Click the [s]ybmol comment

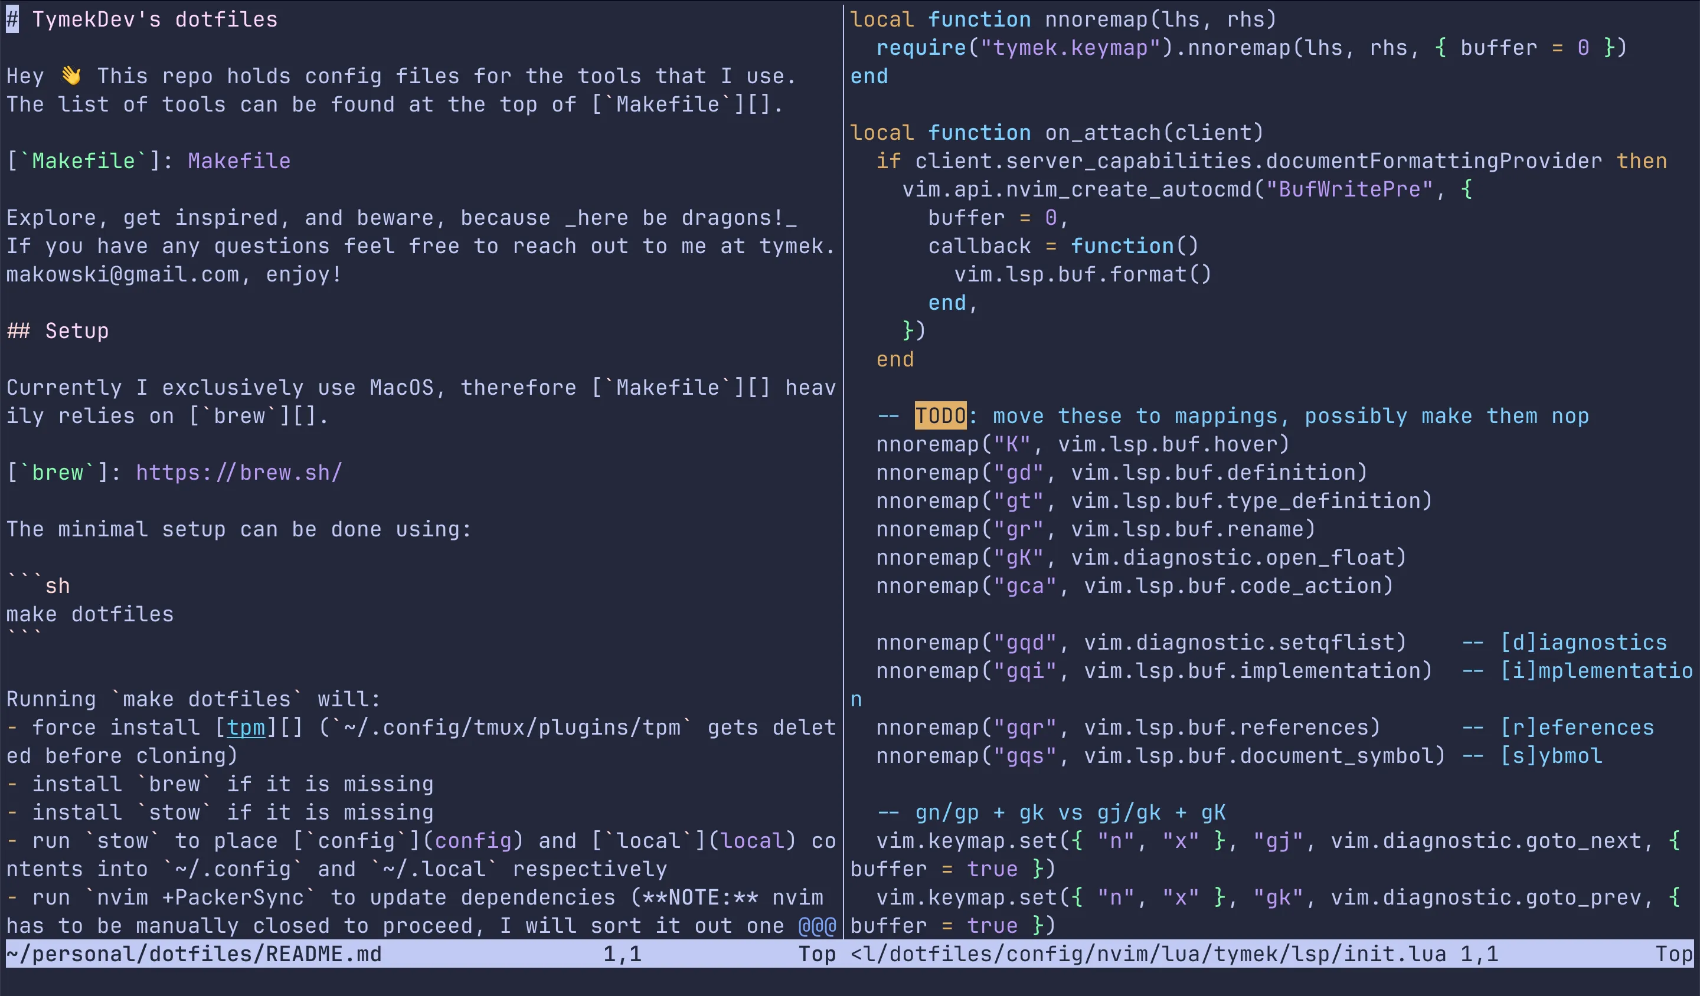click(1532, 755)
